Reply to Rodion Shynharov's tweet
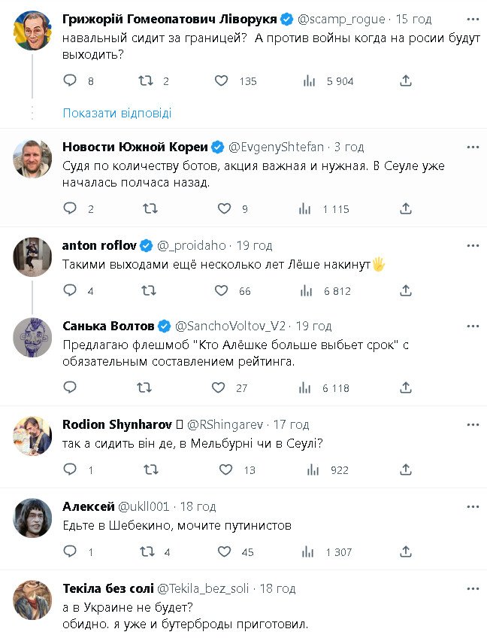The width and height of the screenshot is (487, 638). [x=70, y=469]
